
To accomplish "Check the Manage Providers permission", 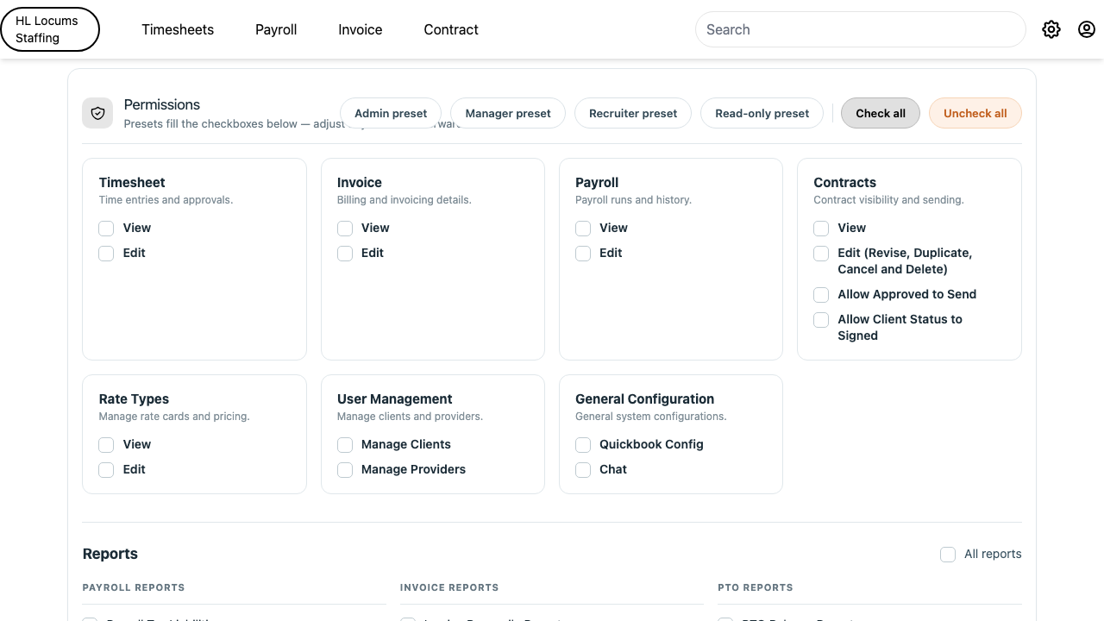I will click(345, 470).
